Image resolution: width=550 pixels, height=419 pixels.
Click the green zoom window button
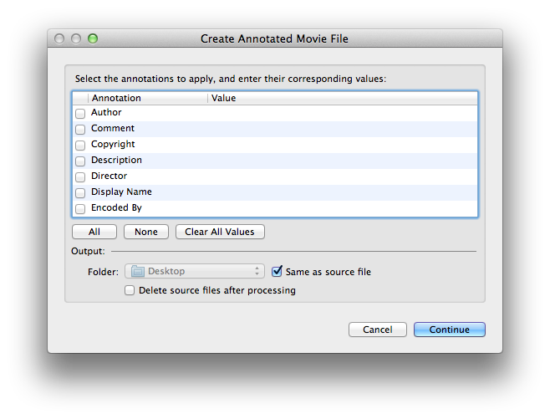(93, 38)
